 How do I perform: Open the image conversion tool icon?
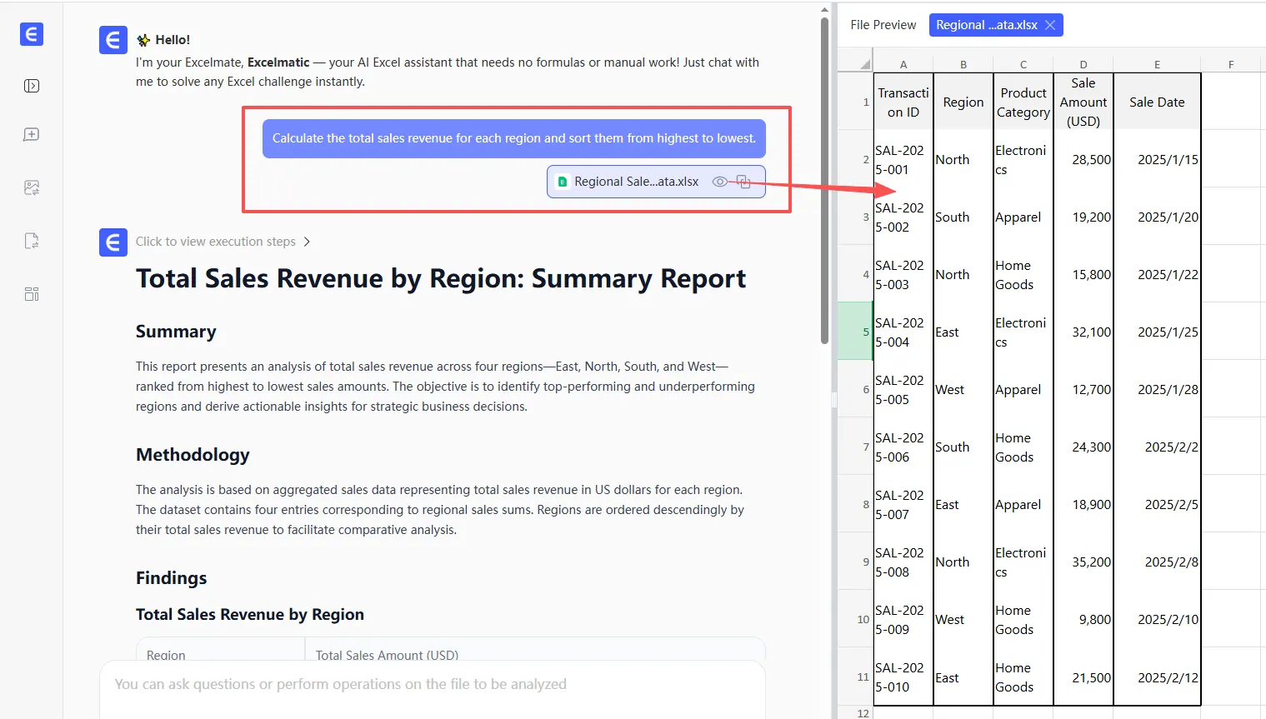[x=32, y=188]
